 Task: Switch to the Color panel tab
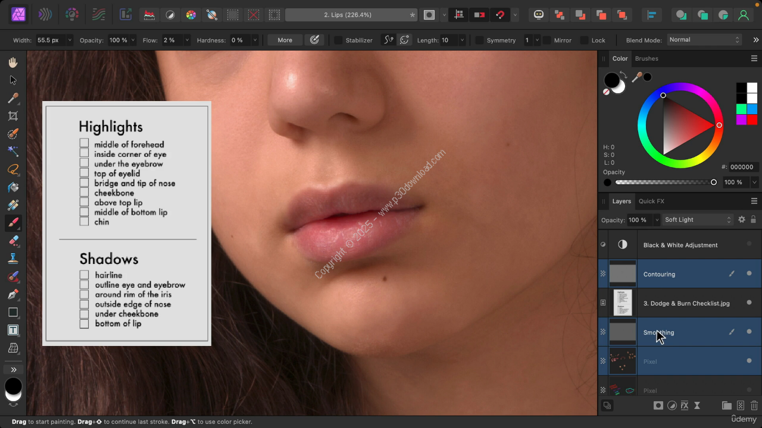(620, 58)
